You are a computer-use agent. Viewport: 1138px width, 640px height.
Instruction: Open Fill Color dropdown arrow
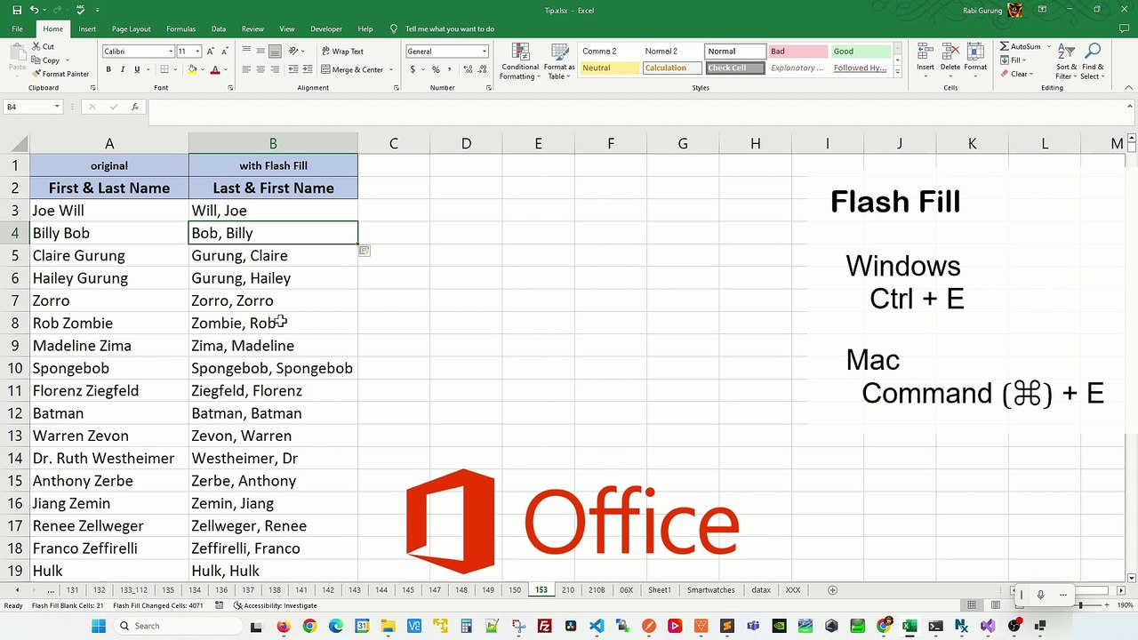tap(202, 69)
